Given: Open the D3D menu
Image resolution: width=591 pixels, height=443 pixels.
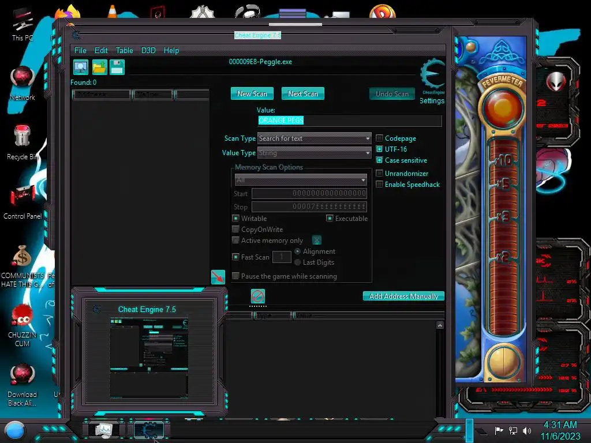Looking at the screenshot, I should (x=148, y=51).
